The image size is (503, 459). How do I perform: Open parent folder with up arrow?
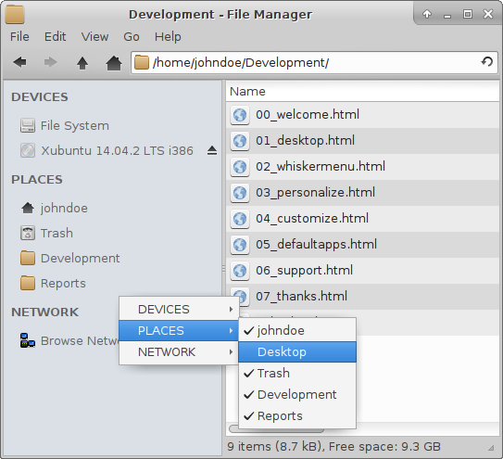82,63
